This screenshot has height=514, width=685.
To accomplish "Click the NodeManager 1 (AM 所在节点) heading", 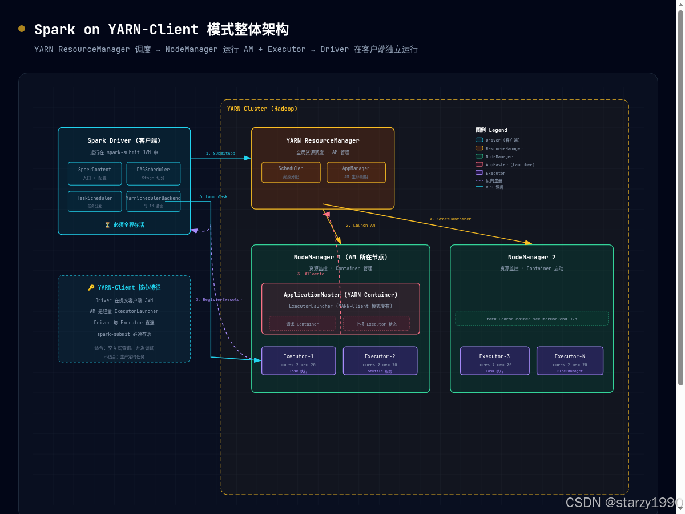I will point(341,258).
